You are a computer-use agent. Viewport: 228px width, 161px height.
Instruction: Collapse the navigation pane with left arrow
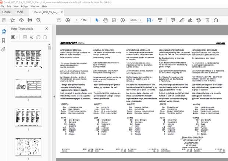pyautogui.click(x=54, y=96)
